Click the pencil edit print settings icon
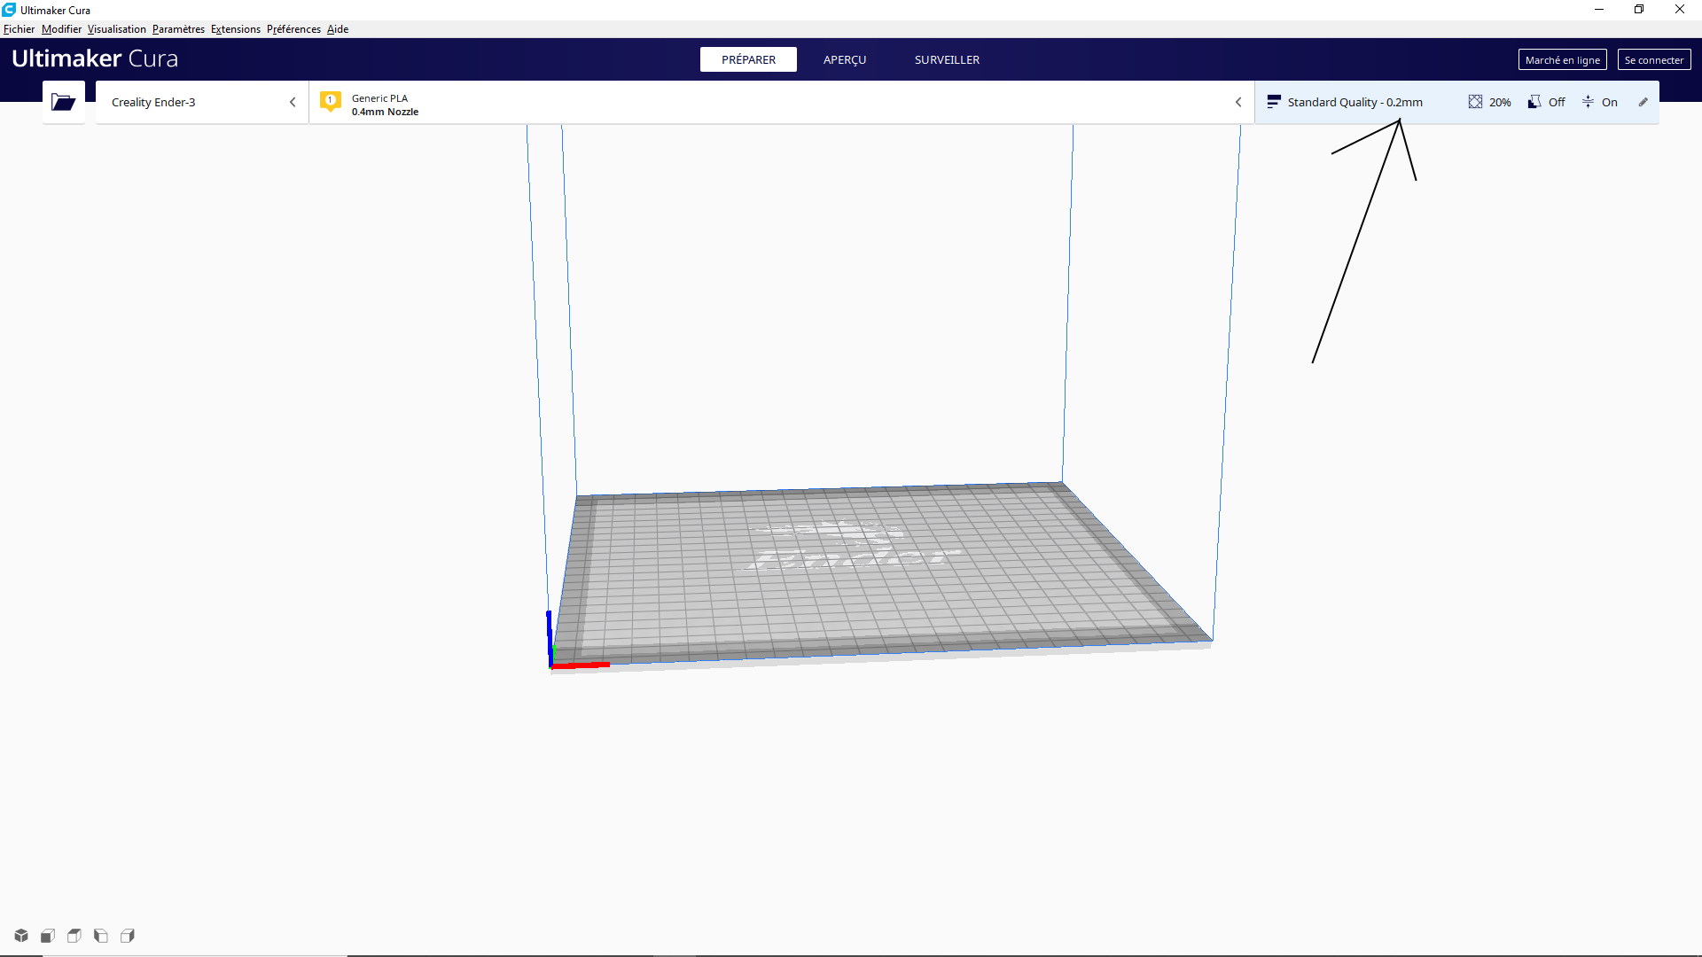The width and height of the screenshot is (1702, 957). [x=1643, y=102]
